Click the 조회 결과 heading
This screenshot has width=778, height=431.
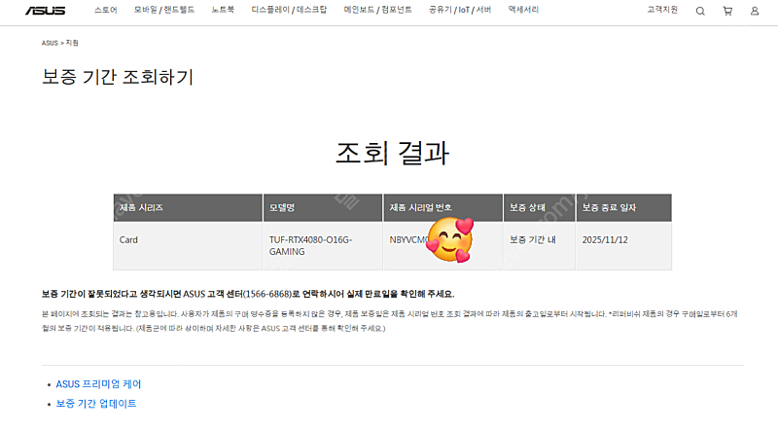(393, 153)
